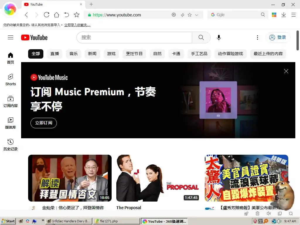Click the toolbar search magnifier icon
This screenshot has height=225, width=300.
click(263, 15)
